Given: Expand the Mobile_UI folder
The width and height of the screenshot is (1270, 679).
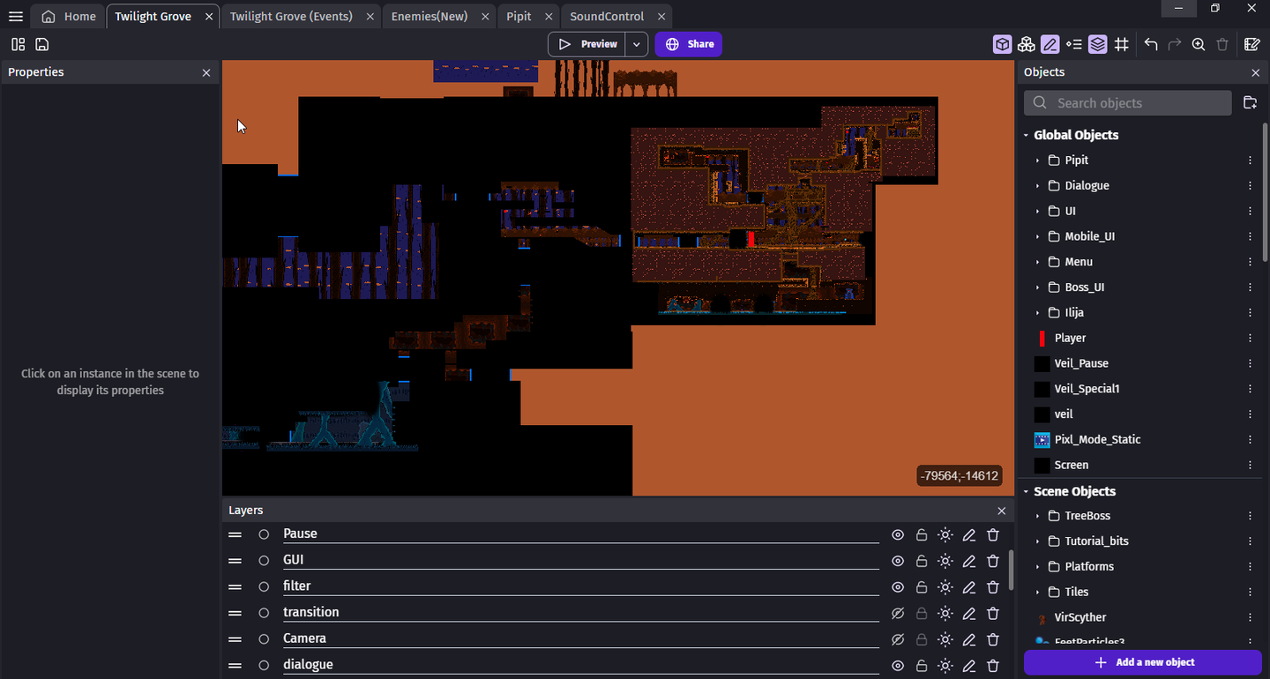Looking at the screenshot, I should point(1038,236).
